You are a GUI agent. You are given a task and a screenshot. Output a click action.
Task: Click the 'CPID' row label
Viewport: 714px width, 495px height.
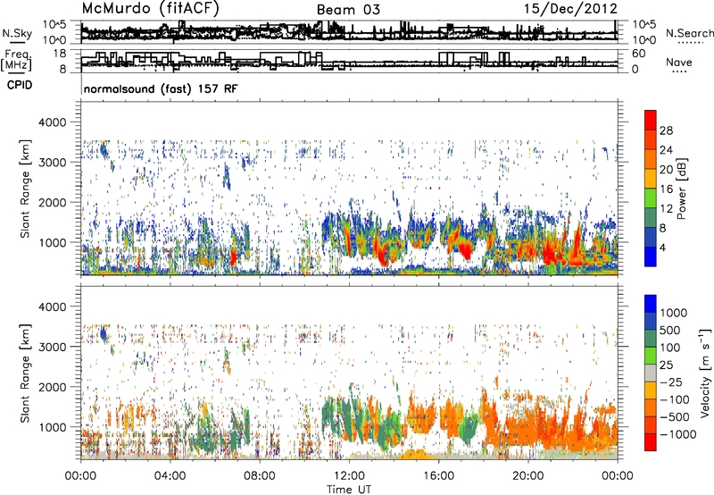pos(20,85)
